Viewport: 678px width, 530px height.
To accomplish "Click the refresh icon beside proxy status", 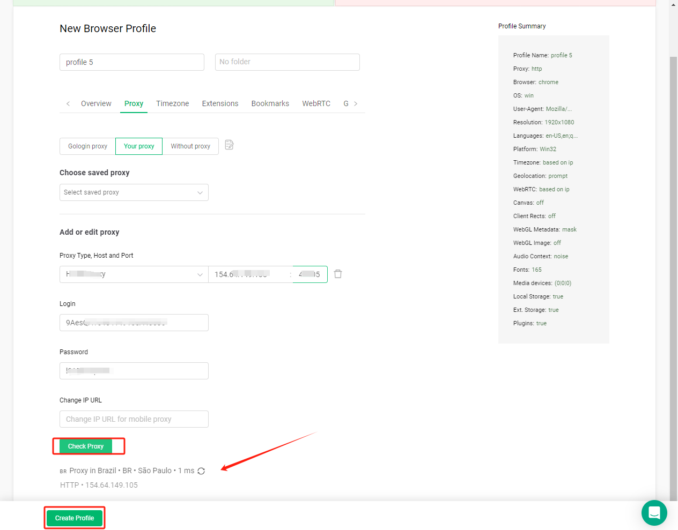I will (x=201, y=471).
